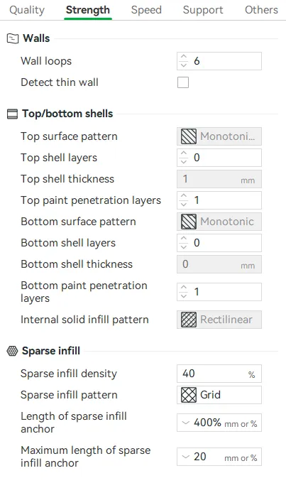The image size is (286, 483).
Task: Click the Top surface pattern Monotonic icon
Action: [x=188, y=136]
